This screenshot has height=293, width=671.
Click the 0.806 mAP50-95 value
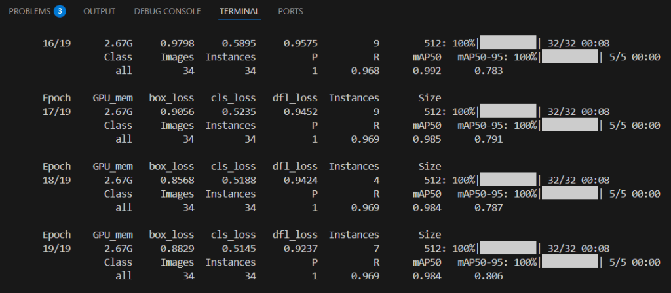point(488,276)
